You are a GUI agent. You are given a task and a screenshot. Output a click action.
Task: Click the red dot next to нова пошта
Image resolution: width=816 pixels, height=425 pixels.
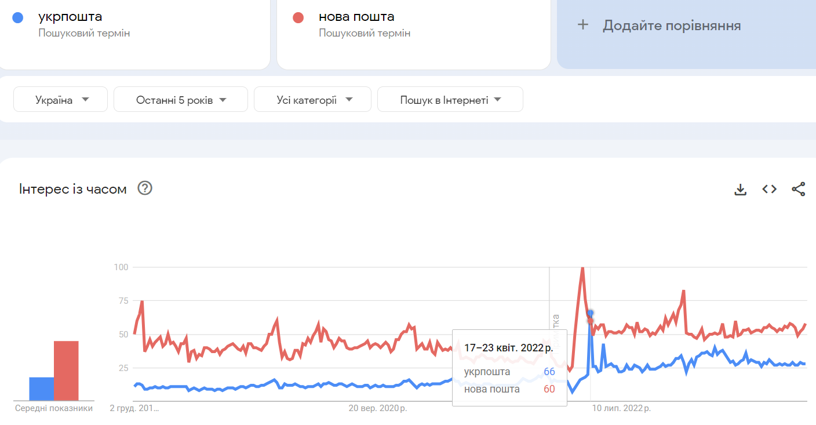point(298,17)
